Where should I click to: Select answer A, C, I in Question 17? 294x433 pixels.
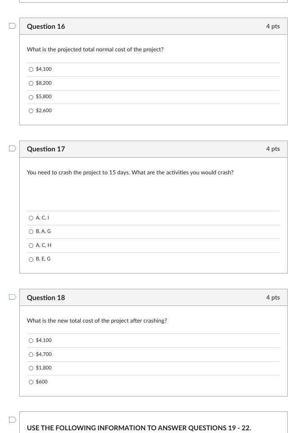31,218
